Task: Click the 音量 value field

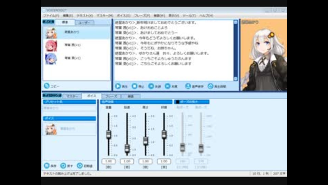Action: (108, 161)
